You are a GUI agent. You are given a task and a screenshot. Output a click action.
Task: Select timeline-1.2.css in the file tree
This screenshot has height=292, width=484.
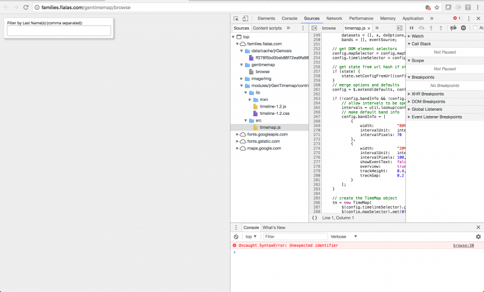275,113
